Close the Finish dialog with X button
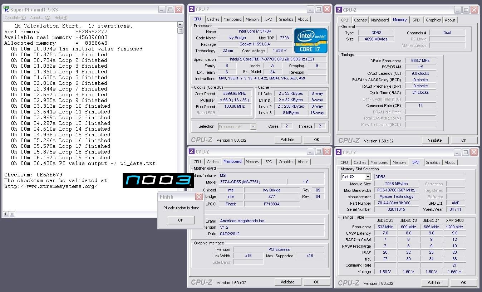This screenshot has height=292, width=482. point(199,197)
